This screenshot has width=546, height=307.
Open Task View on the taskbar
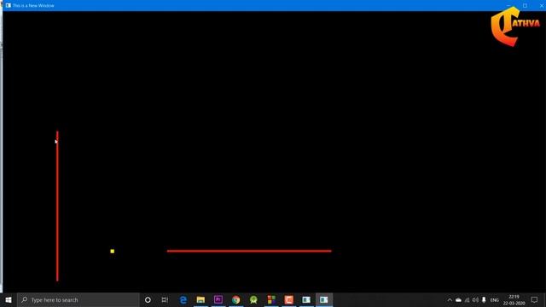(165, 299)
